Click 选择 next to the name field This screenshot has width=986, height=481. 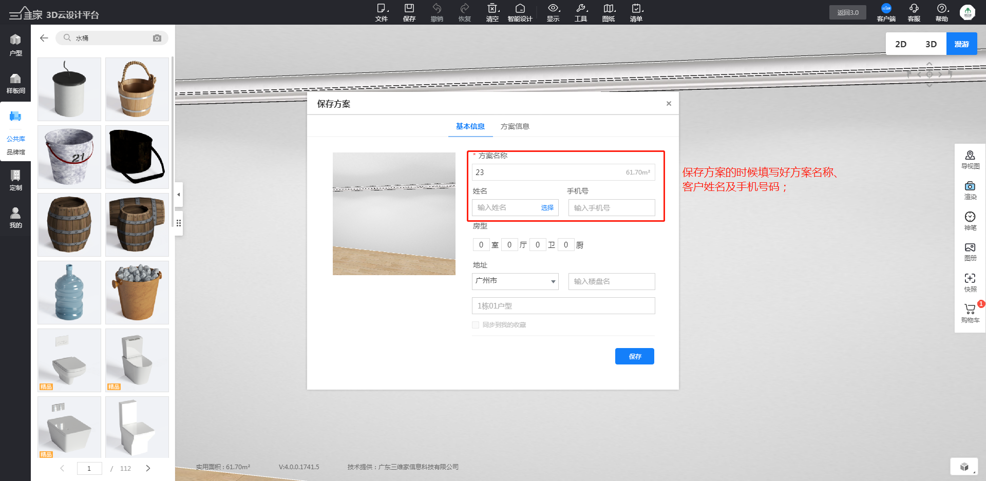pos(547,207)
